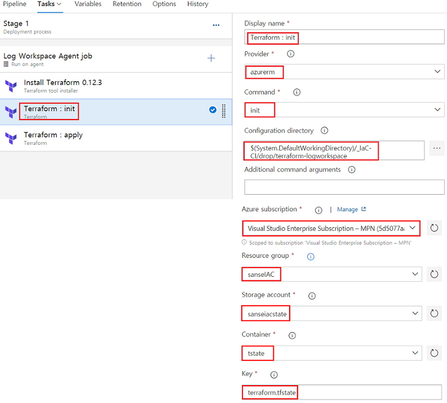Select Stage 1 Deployment process
The width and height of the screenshot is (447, 403).
coord(116,27)
